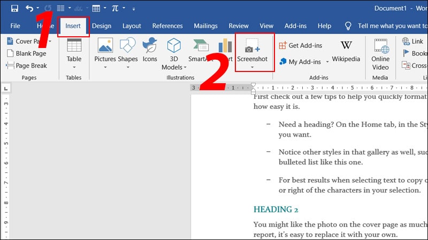Image resolution: width=428 pixels, height=240 pixels.
Task: Click the Tell me what you want field
Action: (x=392, y=26)
